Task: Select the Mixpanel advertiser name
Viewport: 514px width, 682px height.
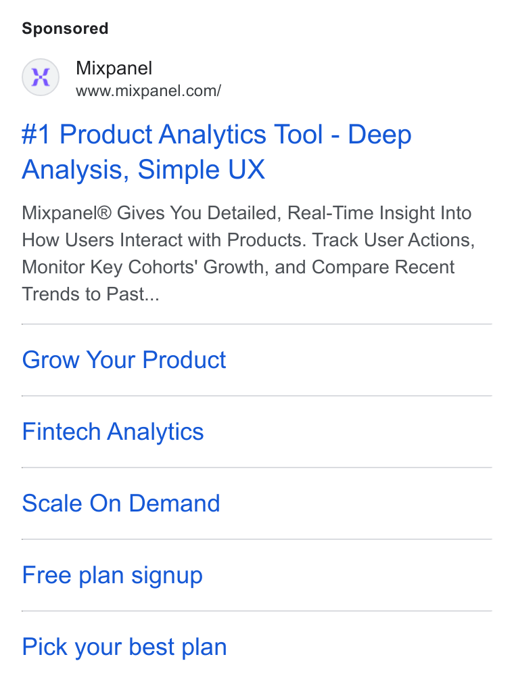Action: click(114, 68)
